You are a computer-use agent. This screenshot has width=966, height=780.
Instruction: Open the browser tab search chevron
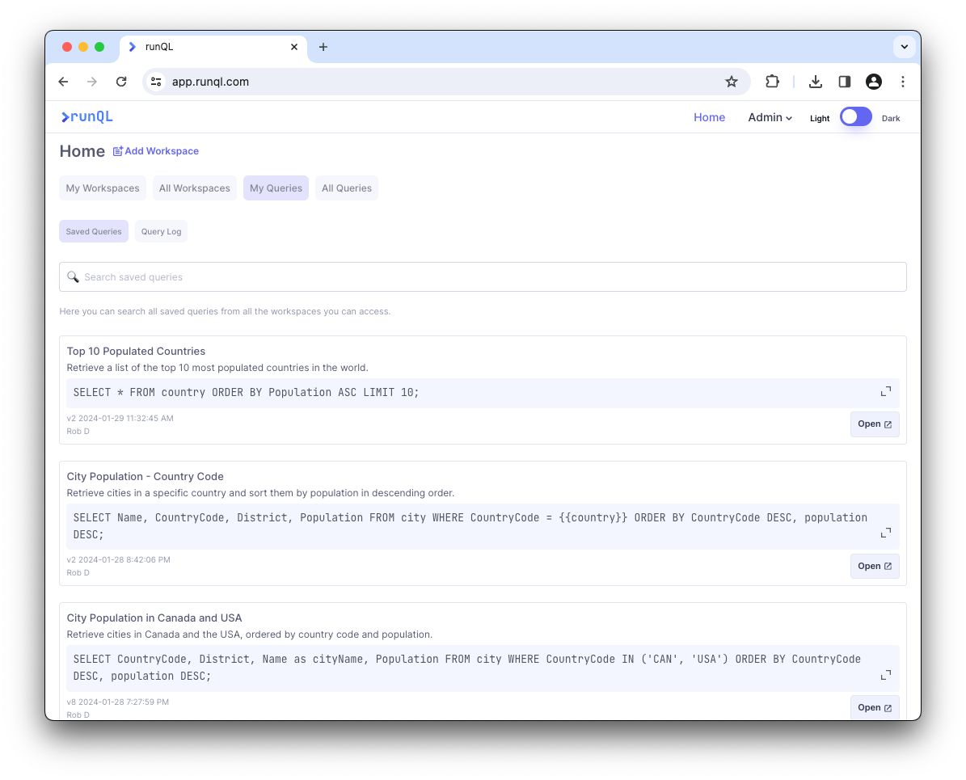click(904, 47)
